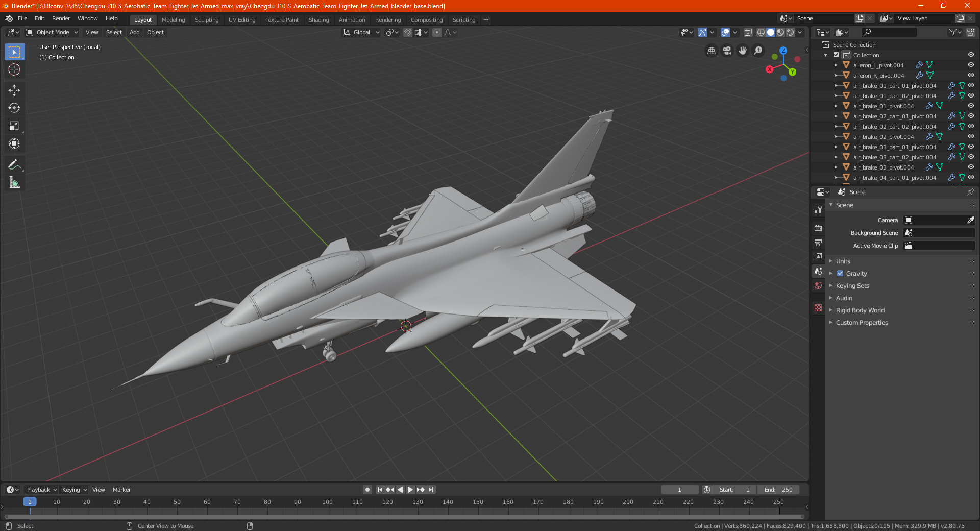Select the Move tool
Viewport: 980px width, 531px height.
click(x=14, y=90)
